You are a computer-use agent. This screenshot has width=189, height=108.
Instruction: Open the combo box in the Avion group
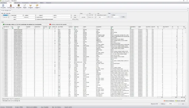point(115,17)
